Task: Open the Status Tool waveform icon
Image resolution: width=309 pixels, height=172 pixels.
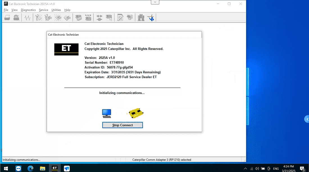Action: click(x=27, y=18)
